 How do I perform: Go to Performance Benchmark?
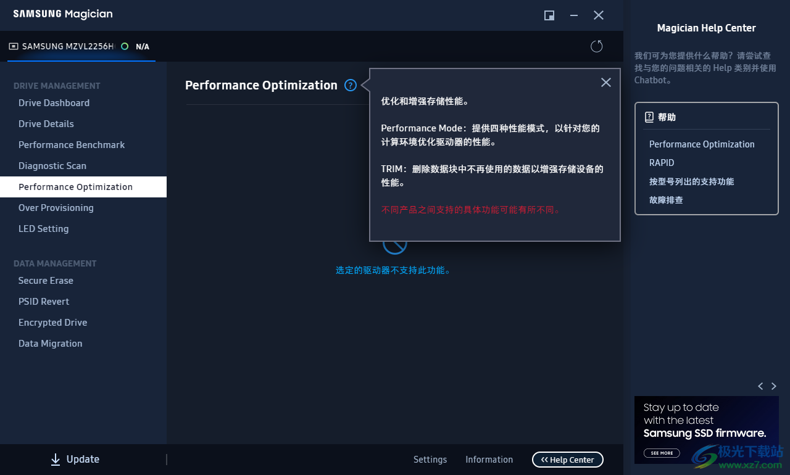[x=72, y=145]
